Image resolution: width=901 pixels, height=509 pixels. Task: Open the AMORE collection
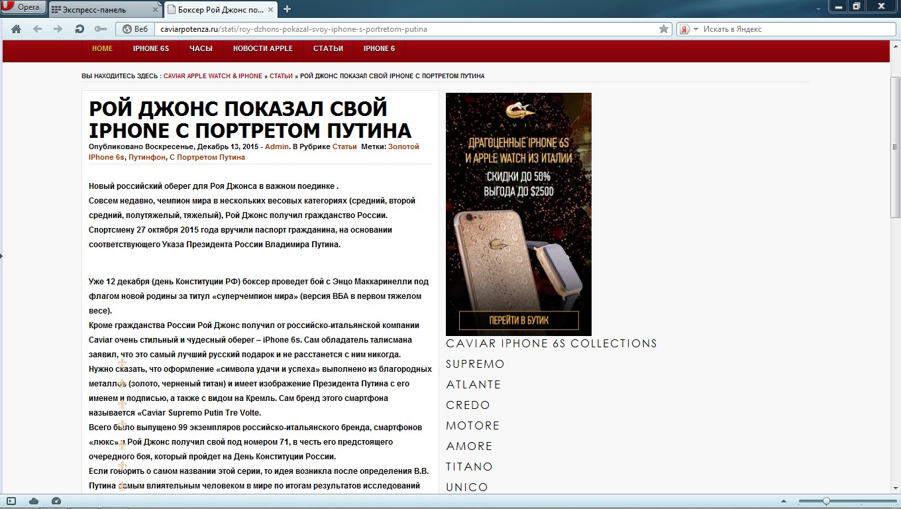469,446
